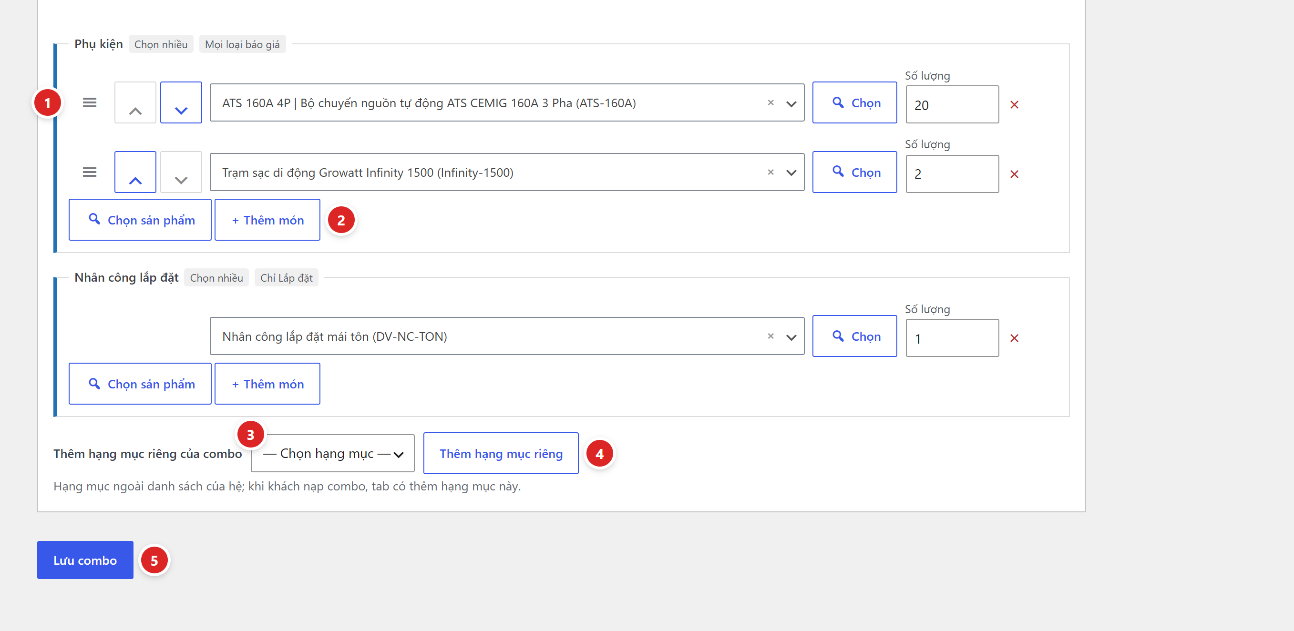Screen dimensions: 1294x631
Task: Click Thêm hạng mục riêng button
Action: pyautogui.click(x=501, y=453)
